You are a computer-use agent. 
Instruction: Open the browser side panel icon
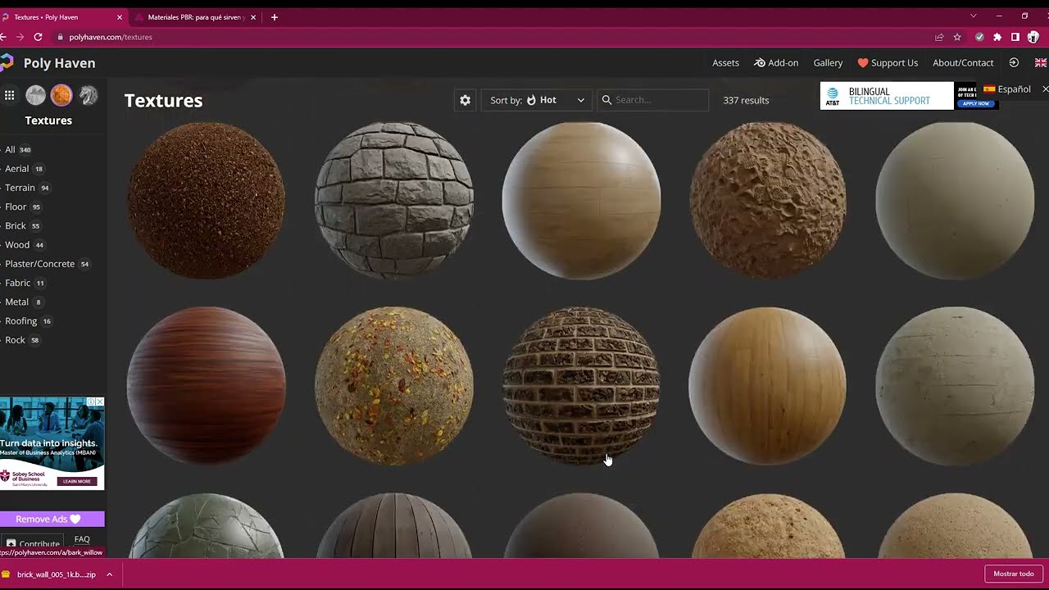click(1015, 37)
